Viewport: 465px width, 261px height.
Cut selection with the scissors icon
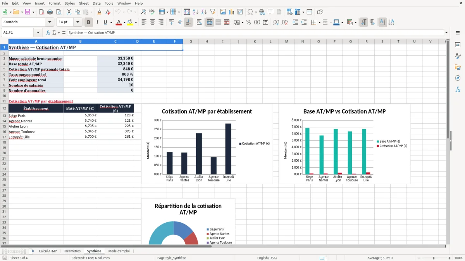click(69, 12)
